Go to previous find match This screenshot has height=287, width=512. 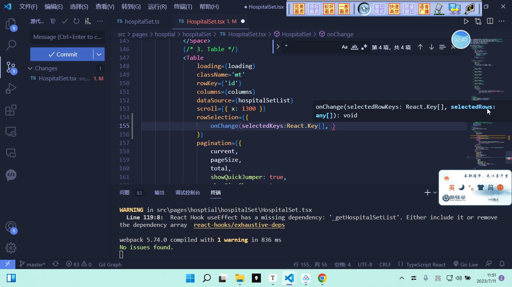point(420,47)
